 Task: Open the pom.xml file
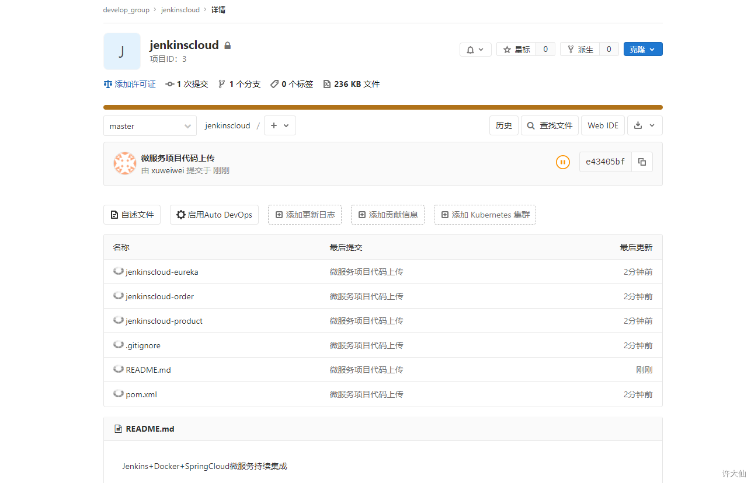[141, 394]
